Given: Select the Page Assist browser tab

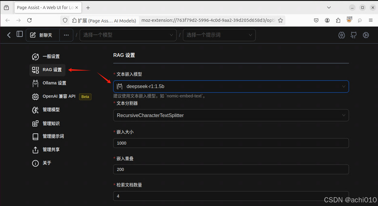Looking at the screenshot, I should tap(48, 8).
